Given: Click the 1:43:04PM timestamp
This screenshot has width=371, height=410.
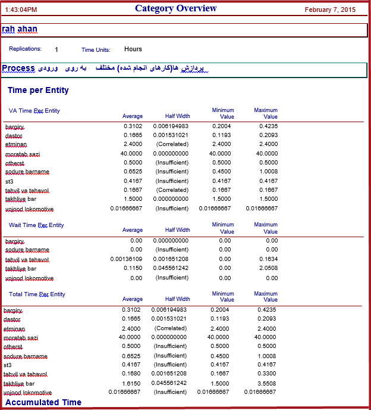Looking at the screenshot, I should 21,10.
